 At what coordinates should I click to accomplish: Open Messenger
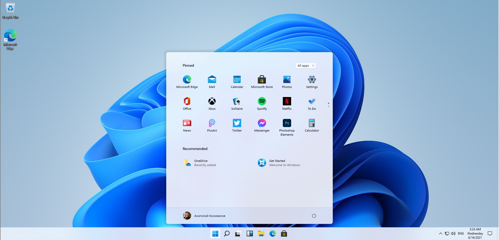pos(262,125)
